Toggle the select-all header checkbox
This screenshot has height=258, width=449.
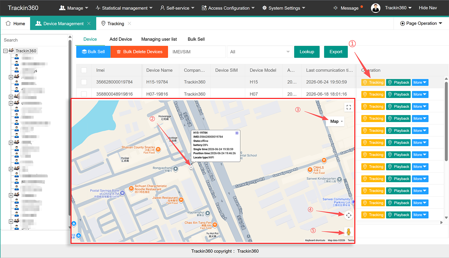[84, 70]
